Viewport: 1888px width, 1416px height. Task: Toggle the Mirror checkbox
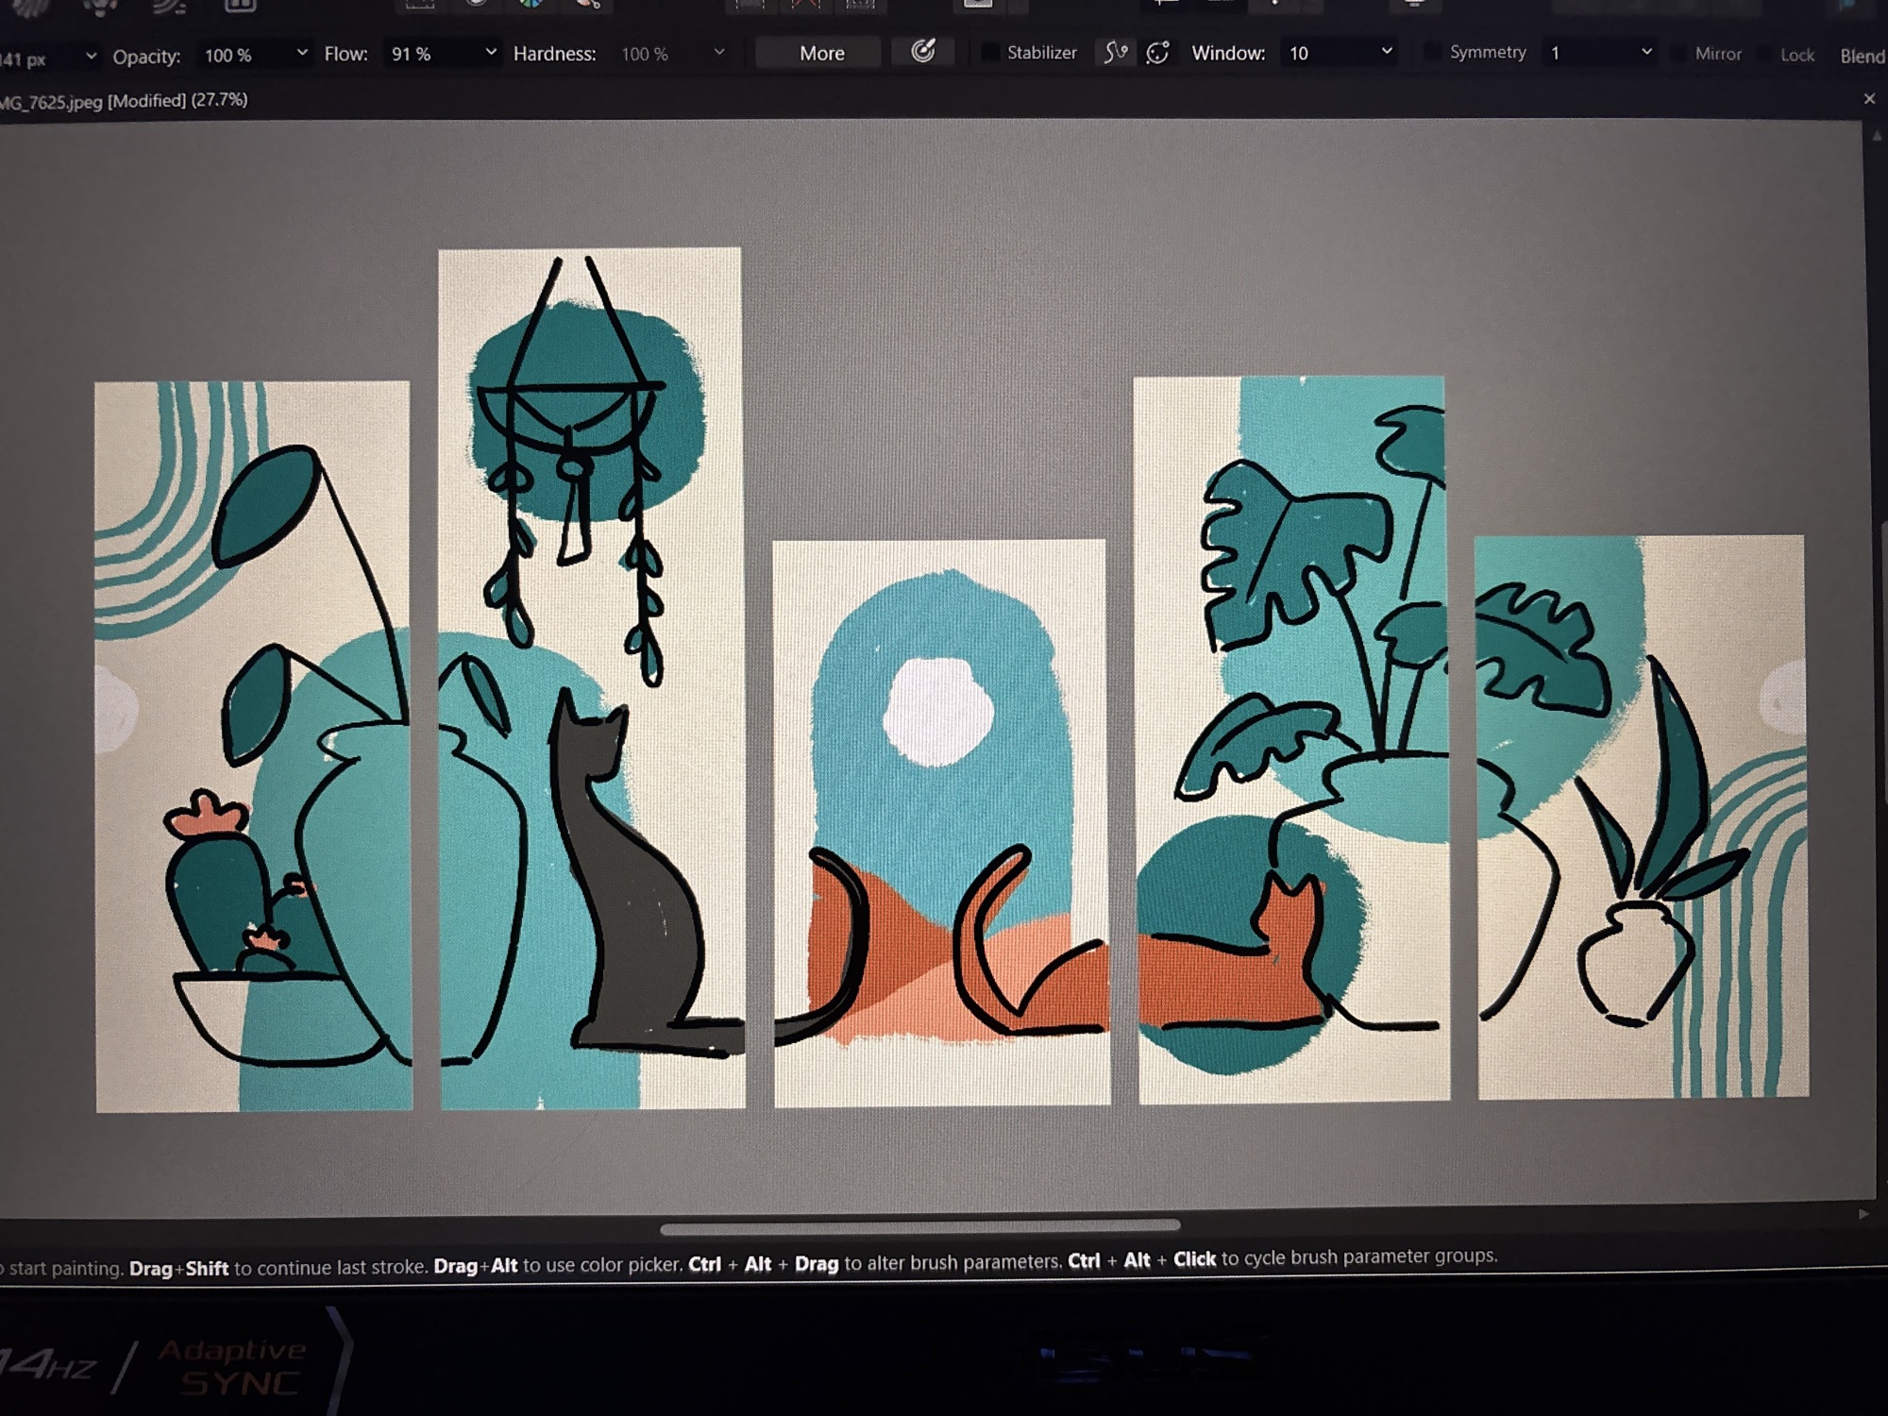click(x=1678, y=54)
